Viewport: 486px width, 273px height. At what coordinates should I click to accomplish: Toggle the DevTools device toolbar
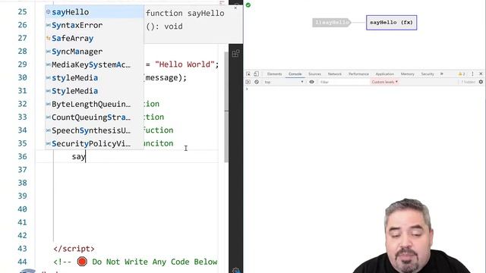point(256,74)
